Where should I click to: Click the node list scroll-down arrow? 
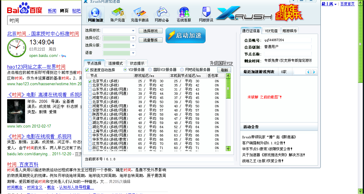coord(228,148)
